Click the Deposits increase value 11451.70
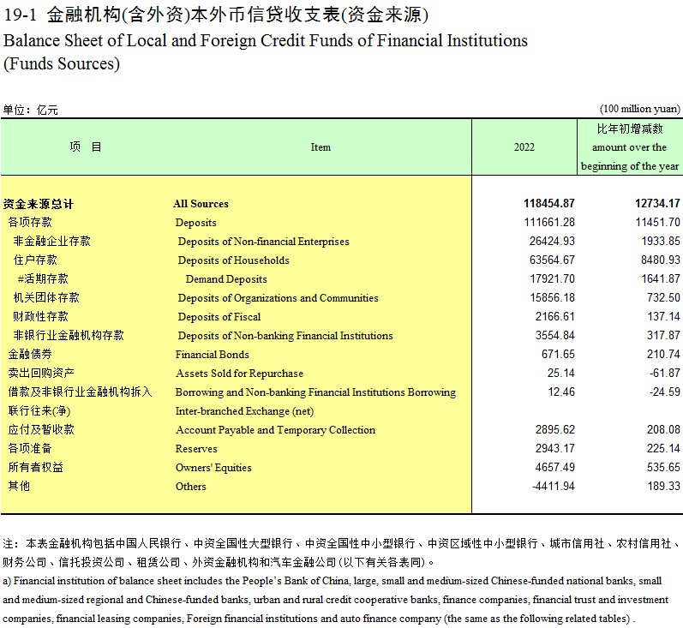The height and width of the screenshot is (628, 683). click(658, 222)
